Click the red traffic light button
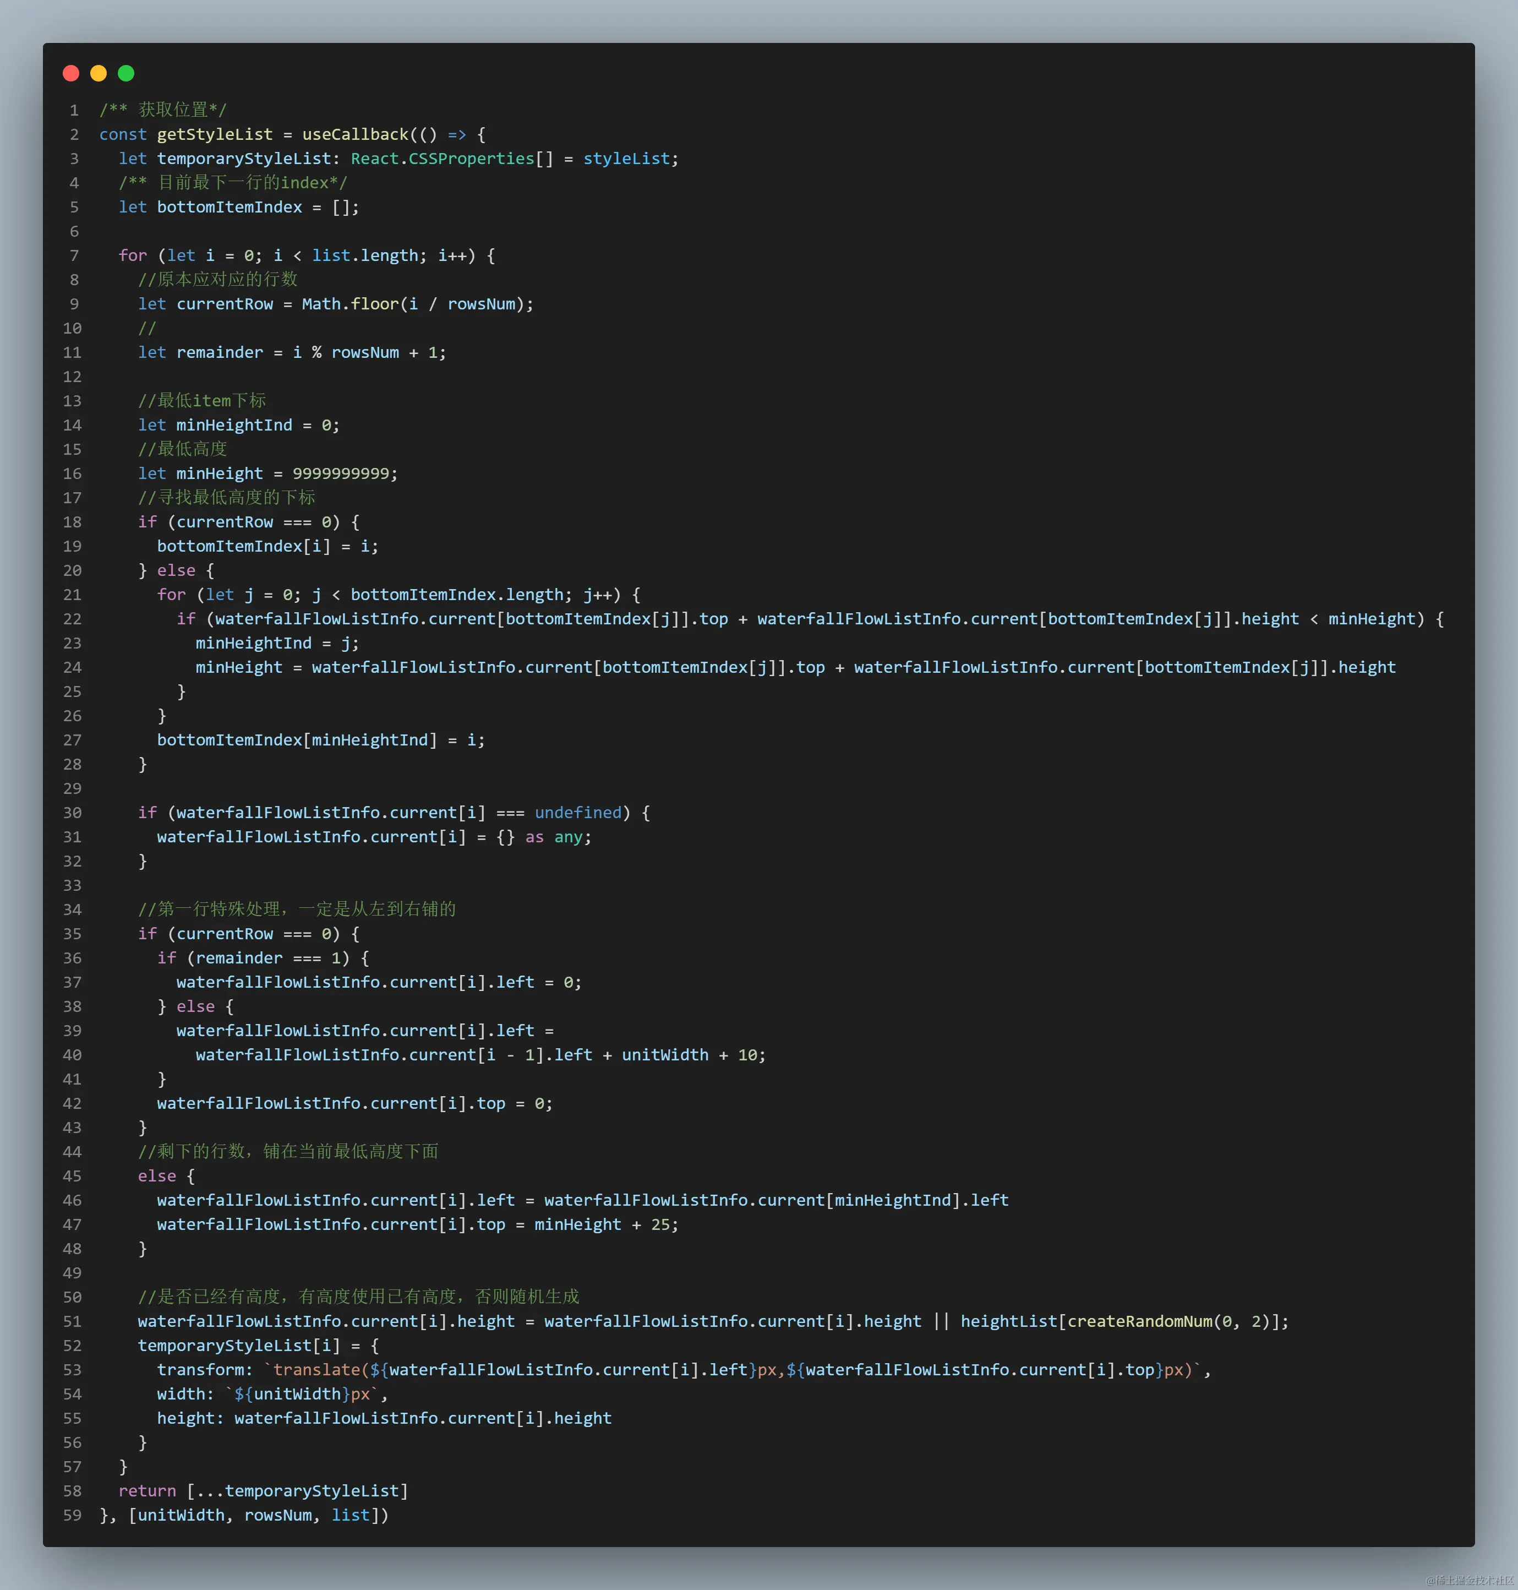The image size is (1518, 1590). point(70,74)
